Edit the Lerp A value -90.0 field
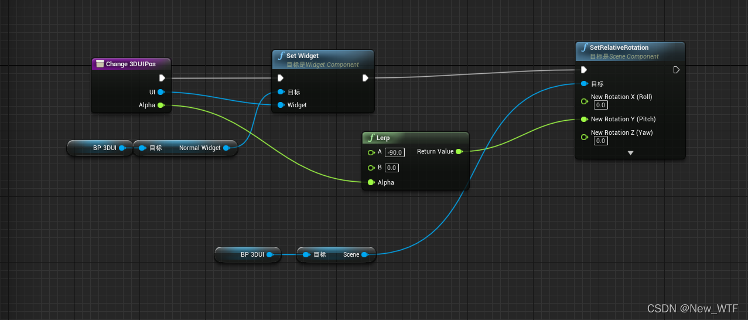Screen dimensions: 748x320 pos(395,152)
